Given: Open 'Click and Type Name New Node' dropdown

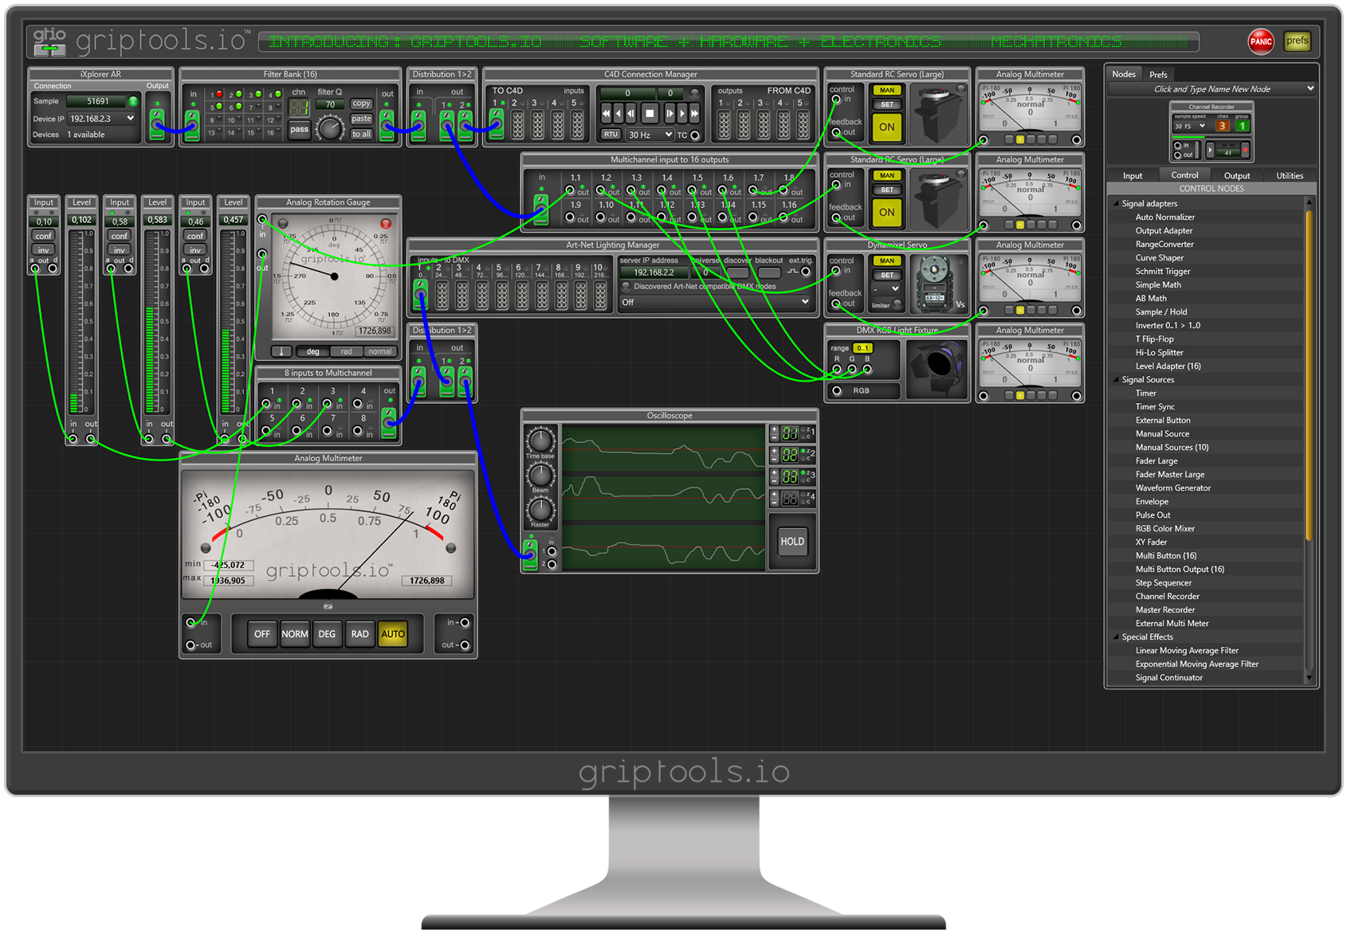Looking at the screenshot, I should [x=1212, y=89].
